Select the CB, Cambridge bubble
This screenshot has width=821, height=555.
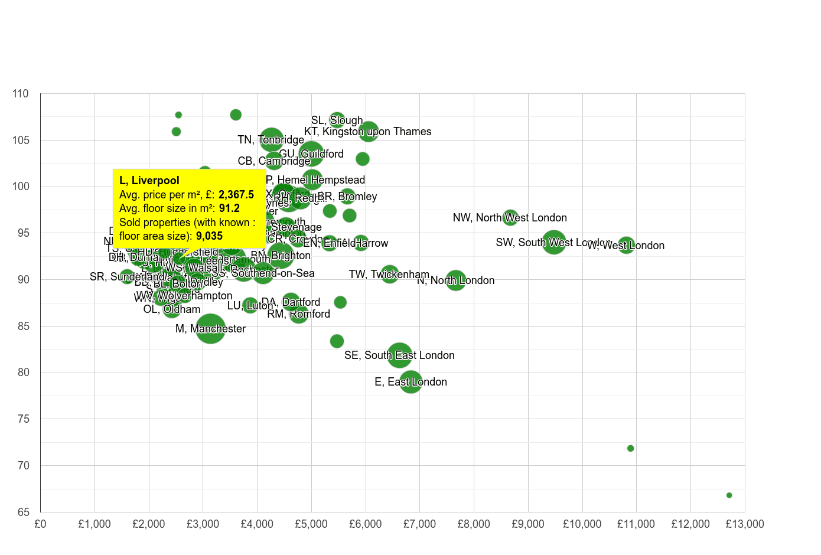[x=274, y=159]
